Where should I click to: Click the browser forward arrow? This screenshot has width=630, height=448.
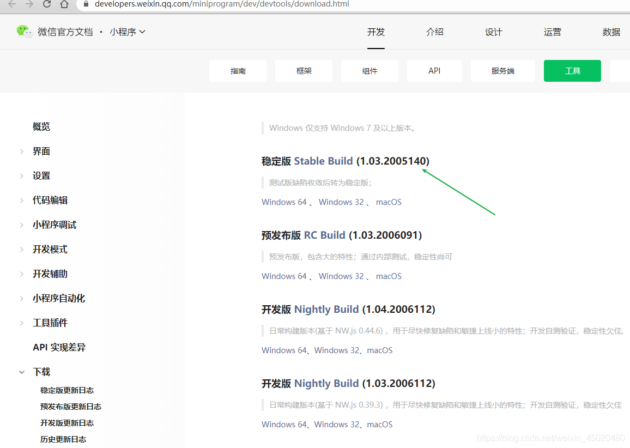pos(29,4)
